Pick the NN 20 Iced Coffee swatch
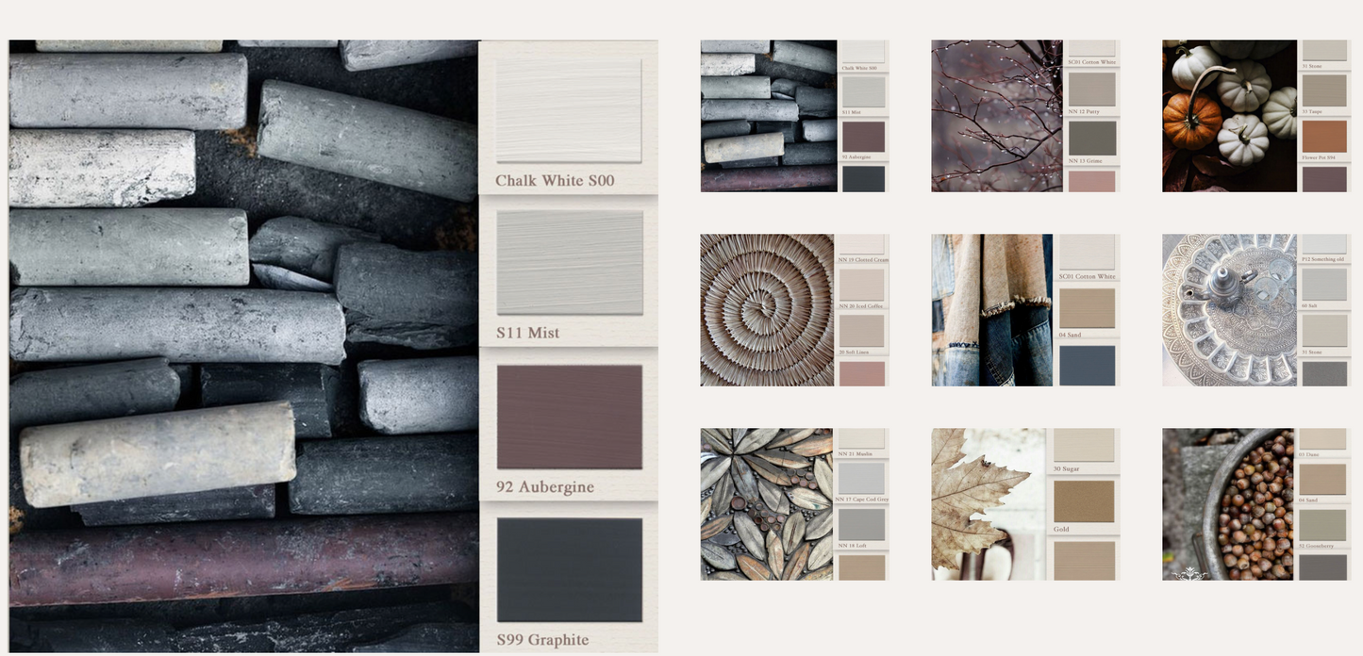 862,285
